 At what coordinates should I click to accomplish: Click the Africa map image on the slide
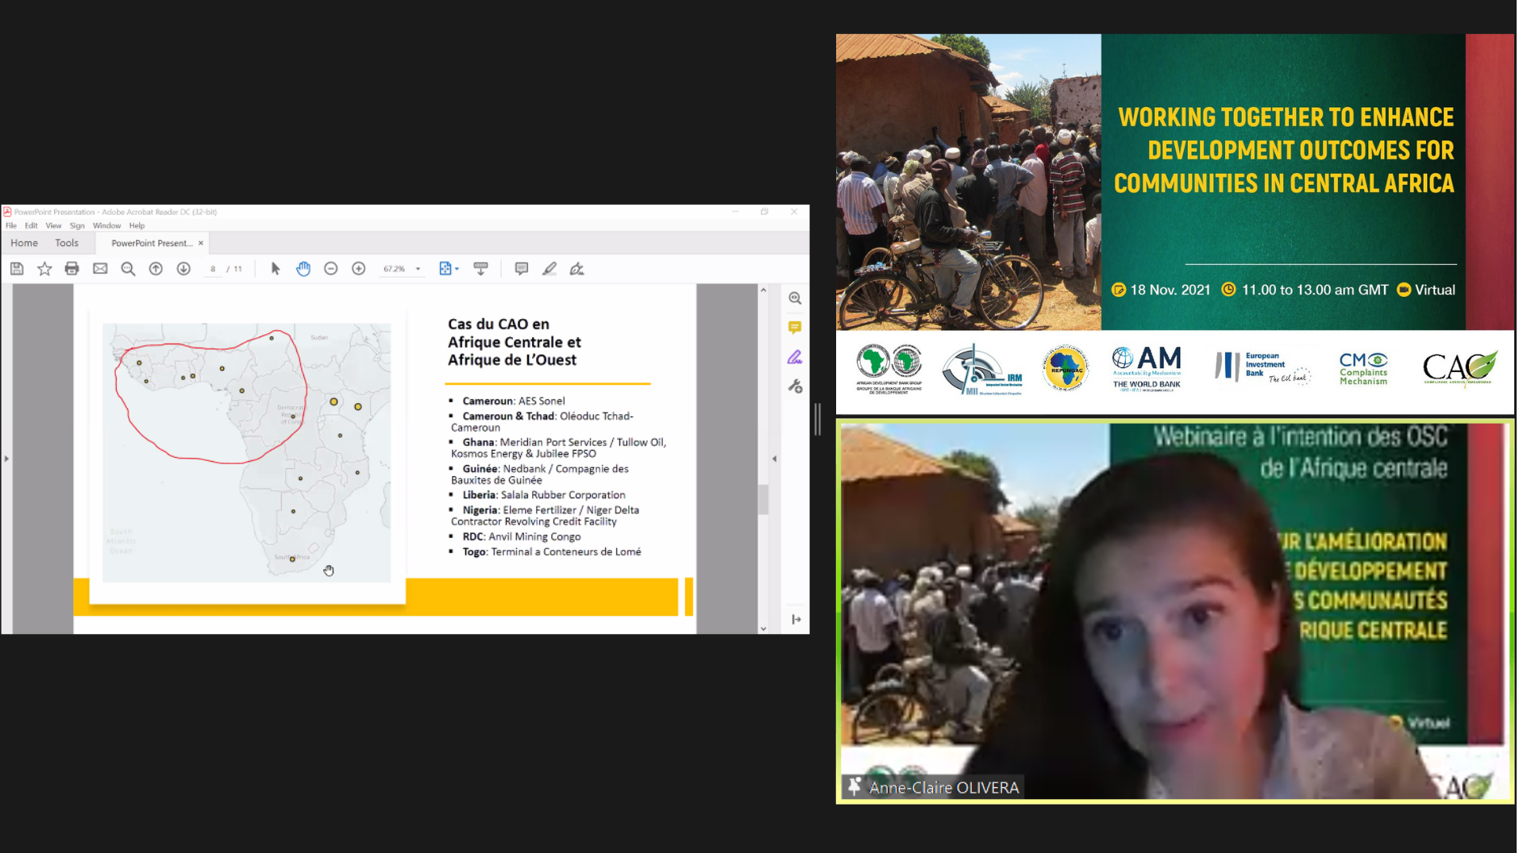click(x=246, y=452)
